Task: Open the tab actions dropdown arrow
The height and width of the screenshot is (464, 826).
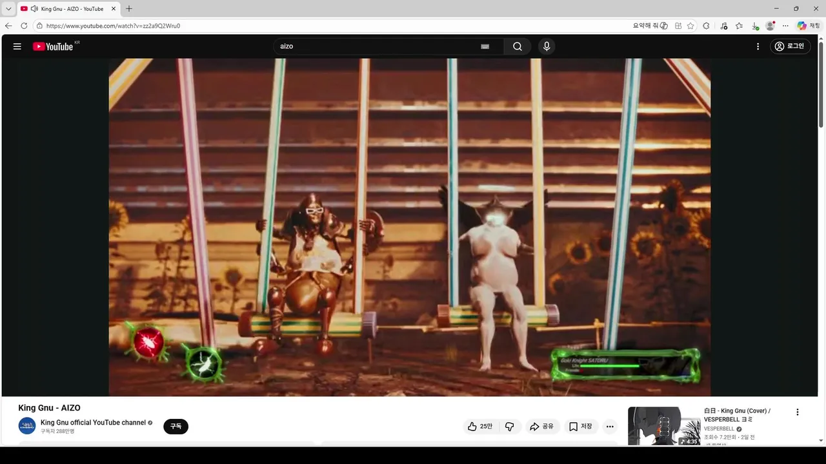Action: (x=8, y=9)
